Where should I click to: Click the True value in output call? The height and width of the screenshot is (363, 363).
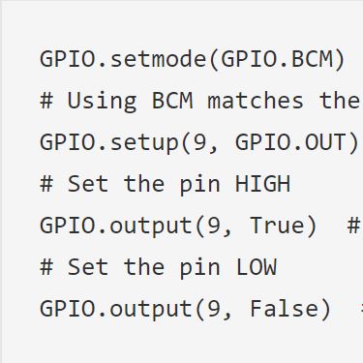point(277,226)
